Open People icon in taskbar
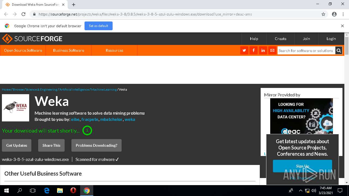 coord(291,191)
